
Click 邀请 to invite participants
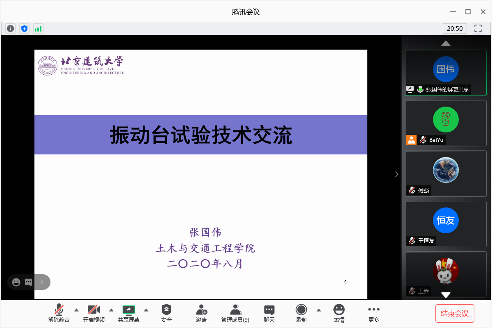tap(201, 314)
